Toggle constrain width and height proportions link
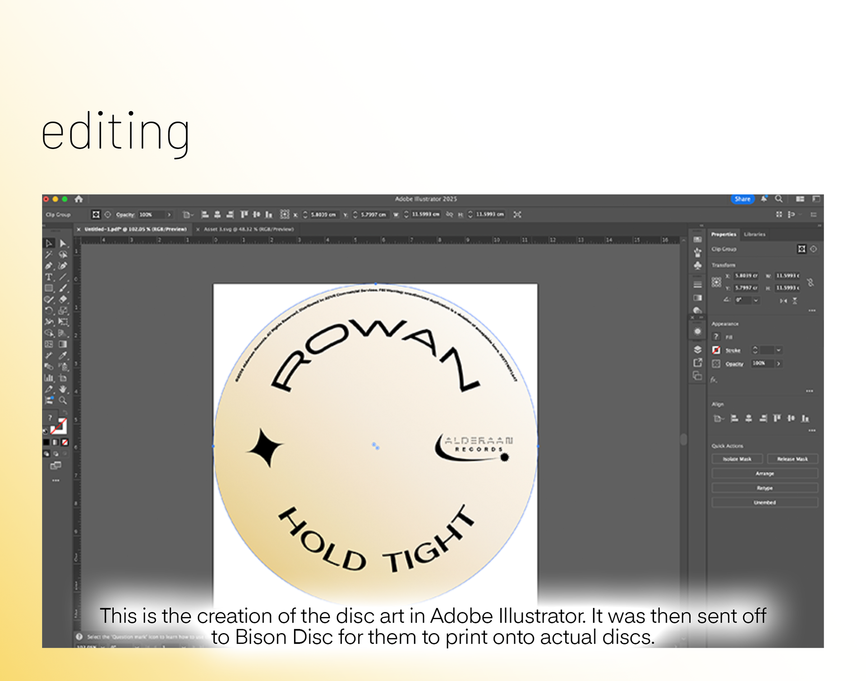The width and height of the screenshot is (866, 681). (811, 283)
